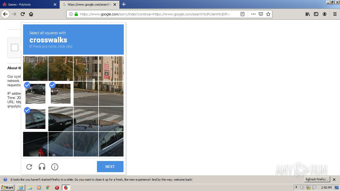Show the sidebars panel
The width and height of the screenshot is (340, 191).
pos(316,14)
